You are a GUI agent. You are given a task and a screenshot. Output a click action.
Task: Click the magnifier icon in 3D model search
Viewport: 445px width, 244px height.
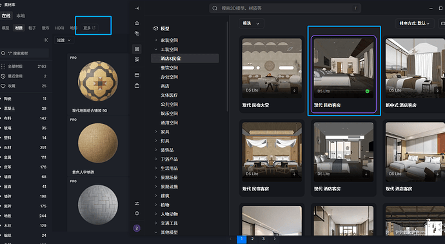click(x=215, y=8)
